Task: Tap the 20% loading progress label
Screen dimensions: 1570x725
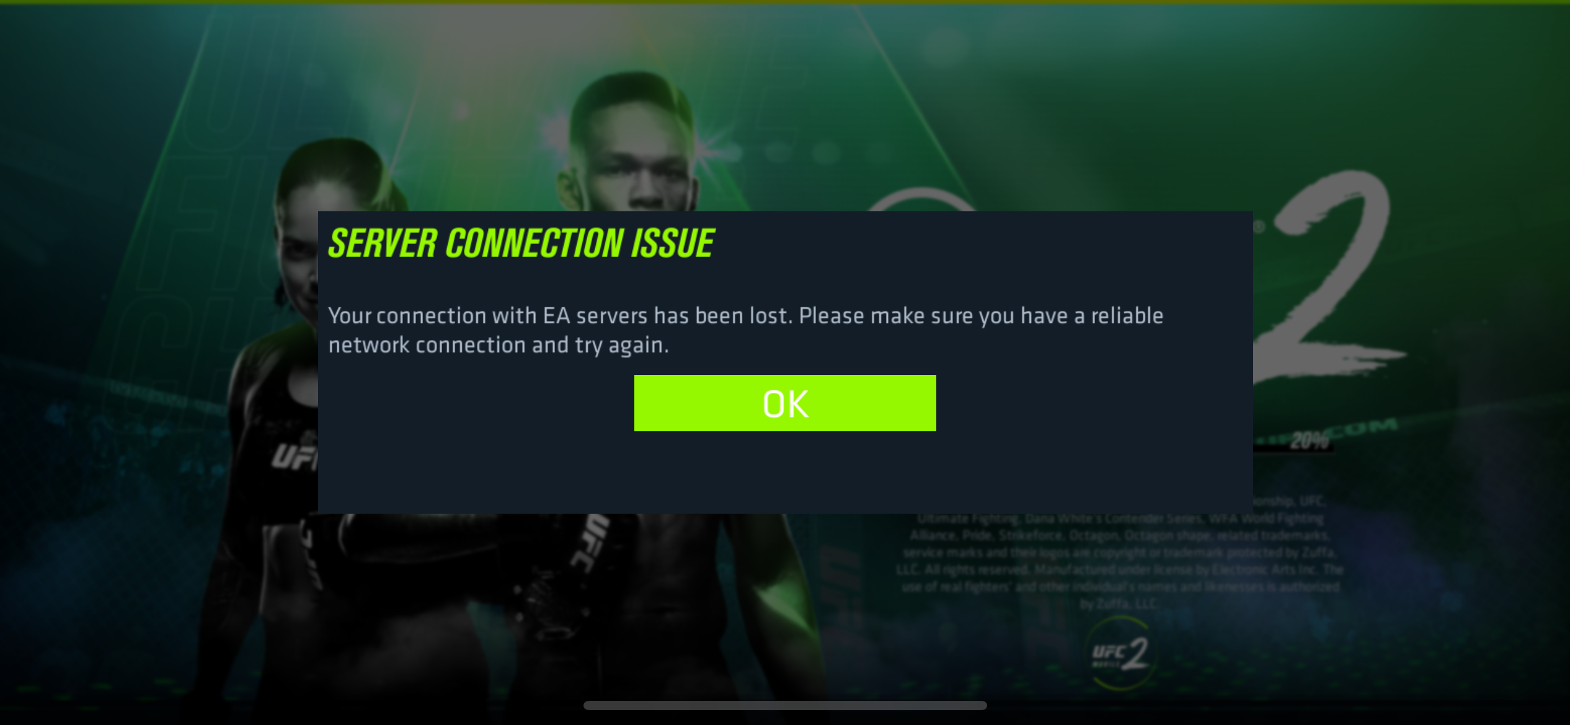Action: point(1310,441)
